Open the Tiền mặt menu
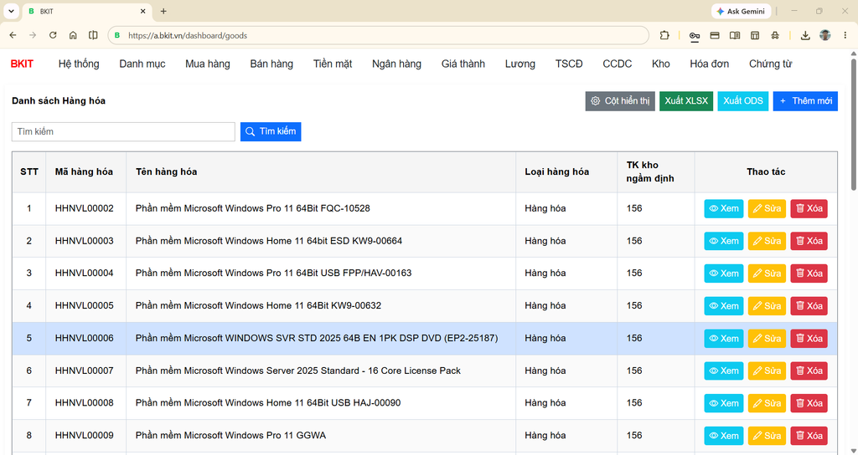 [333, 64]
